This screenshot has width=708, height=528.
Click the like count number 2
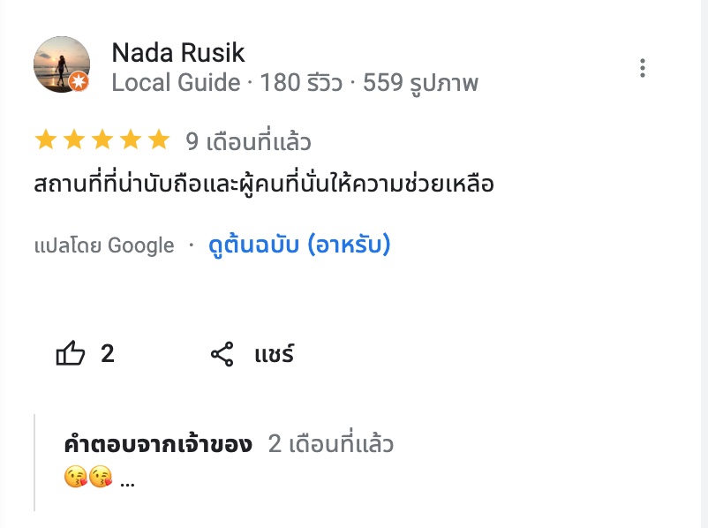pos(108,354)
